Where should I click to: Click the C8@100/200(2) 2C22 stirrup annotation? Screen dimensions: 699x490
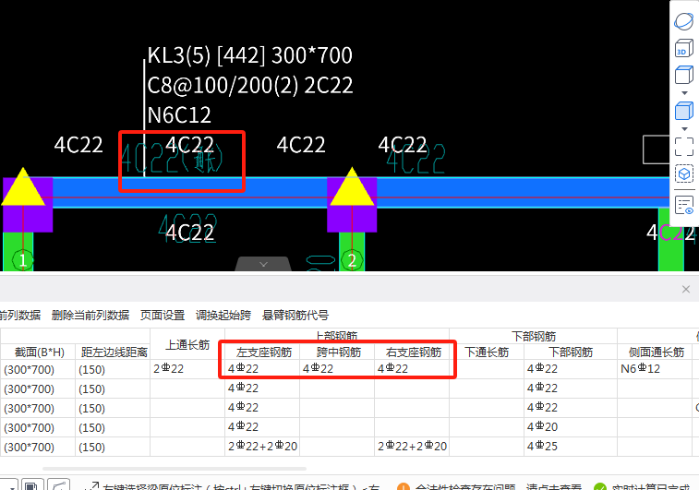click(x=249, y=85)
